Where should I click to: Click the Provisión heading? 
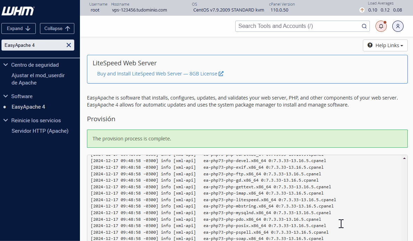coord(101,119)
